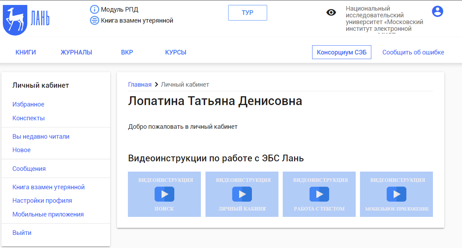Play the Личный кабинет video instruction
This screenshot has width=462, height=248.
(242, 194)
